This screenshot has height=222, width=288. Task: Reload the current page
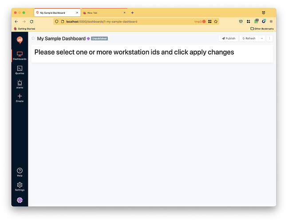32,21
